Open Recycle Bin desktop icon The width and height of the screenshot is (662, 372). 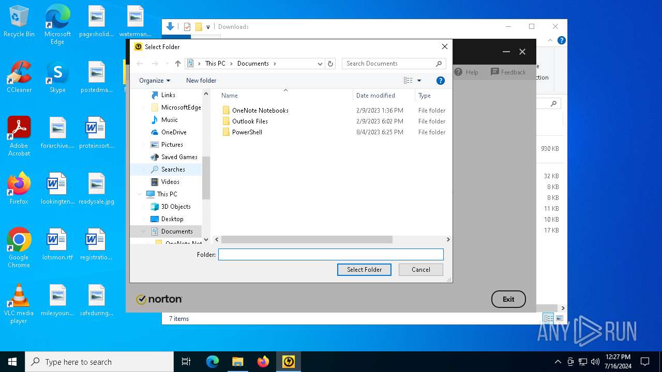[x=19, y=22]
